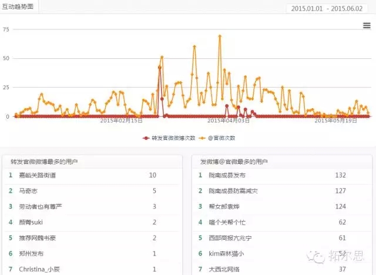This screenshot has width=376, height=275.
Task: Select user 颜菁suki
Action: [x=31, y=222]
